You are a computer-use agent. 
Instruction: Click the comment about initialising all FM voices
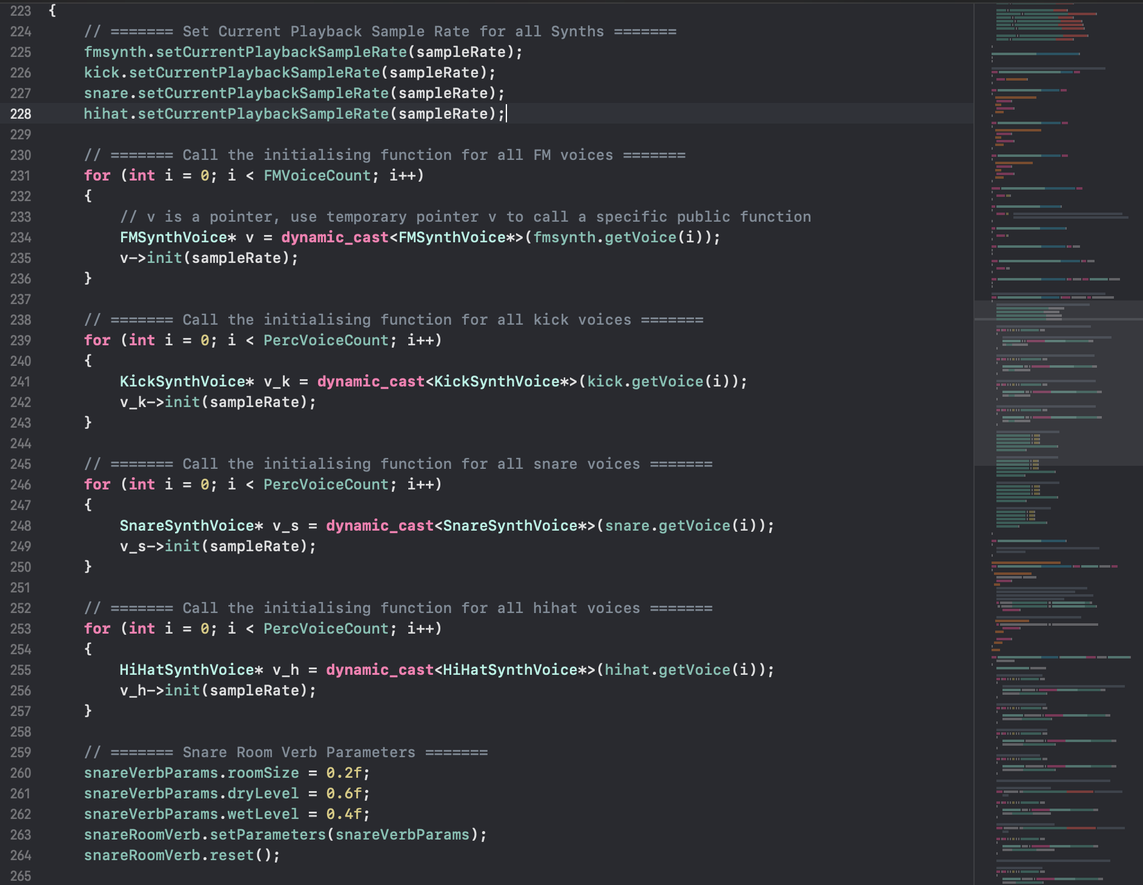point(385,155)
